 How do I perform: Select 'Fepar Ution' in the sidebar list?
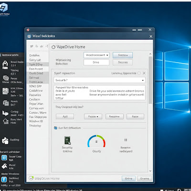36,104
